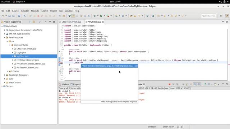Collapse the Java Resources node
The width and height of the screenshot is (230, 129).
[5, 38]
